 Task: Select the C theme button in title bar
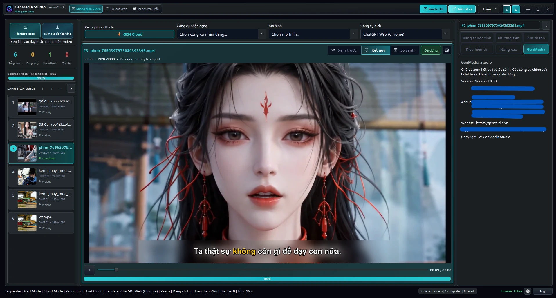pos(507,9)
